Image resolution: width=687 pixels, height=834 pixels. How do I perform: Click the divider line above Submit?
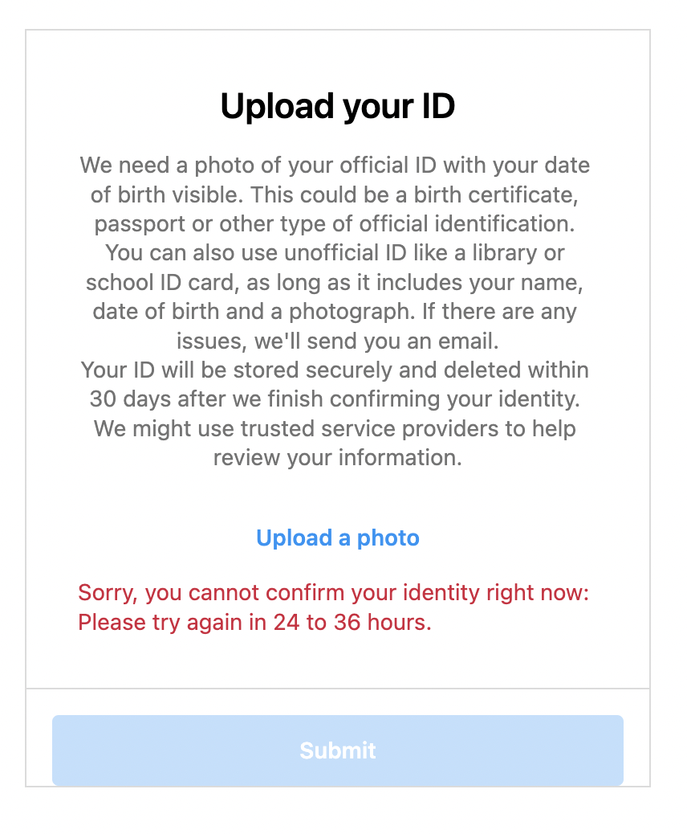point(337,689)
